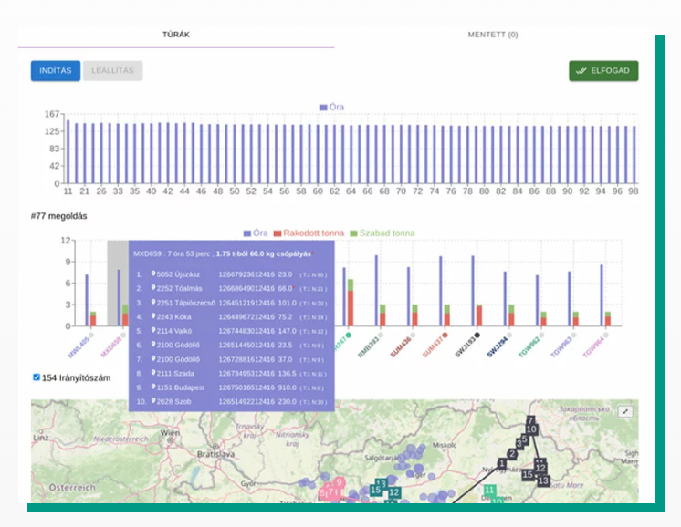
Task: Click the location pin beside 2243 Kóka
Action: pos(153,316)
